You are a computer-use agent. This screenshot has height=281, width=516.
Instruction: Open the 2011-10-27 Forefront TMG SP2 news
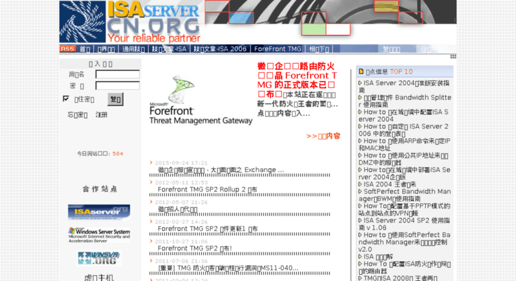pos(195,248)
